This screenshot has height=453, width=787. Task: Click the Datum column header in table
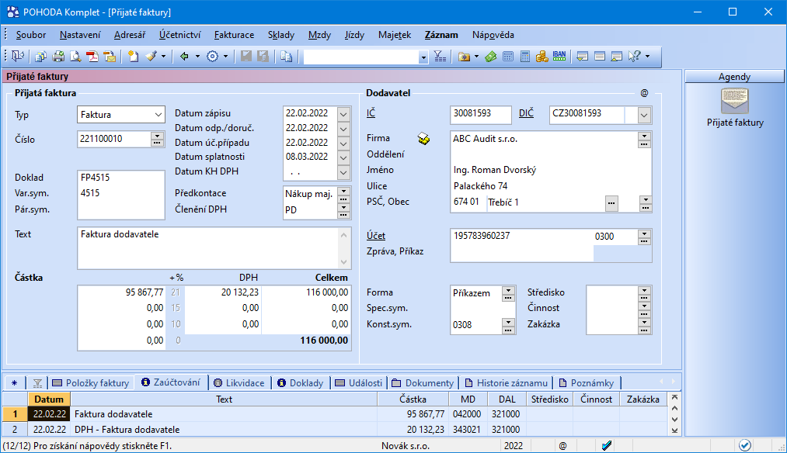(49, 399)
